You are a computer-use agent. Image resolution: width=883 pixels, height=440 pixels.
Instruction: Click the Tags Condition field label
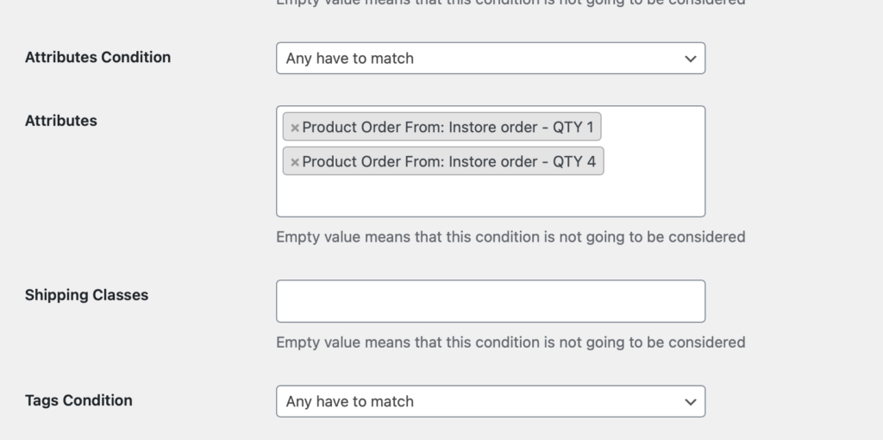point(78,400)
